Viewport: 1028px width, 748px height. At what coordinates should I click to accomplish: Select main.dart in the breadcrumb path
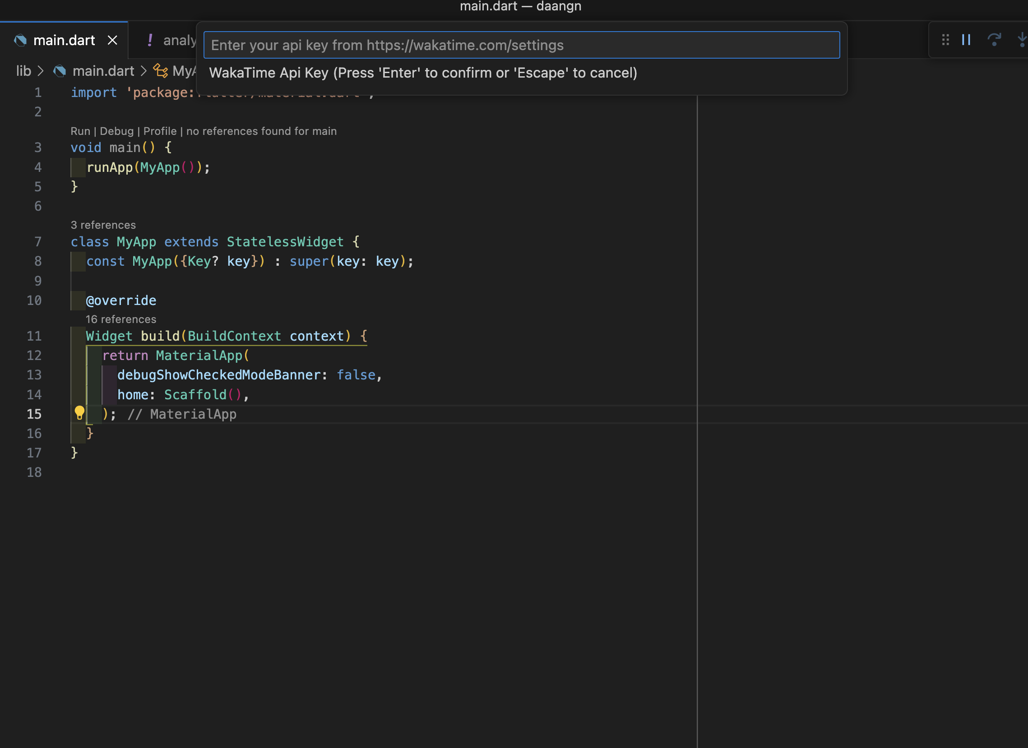point(103,71)
